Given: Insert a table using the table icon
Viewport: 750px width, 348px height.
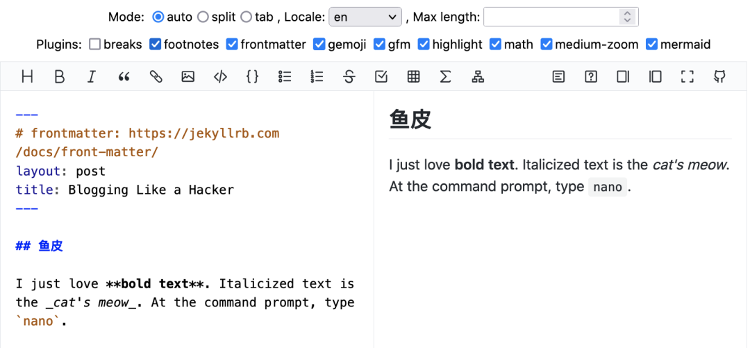Looking at the screenshot, I should point(413,77).
